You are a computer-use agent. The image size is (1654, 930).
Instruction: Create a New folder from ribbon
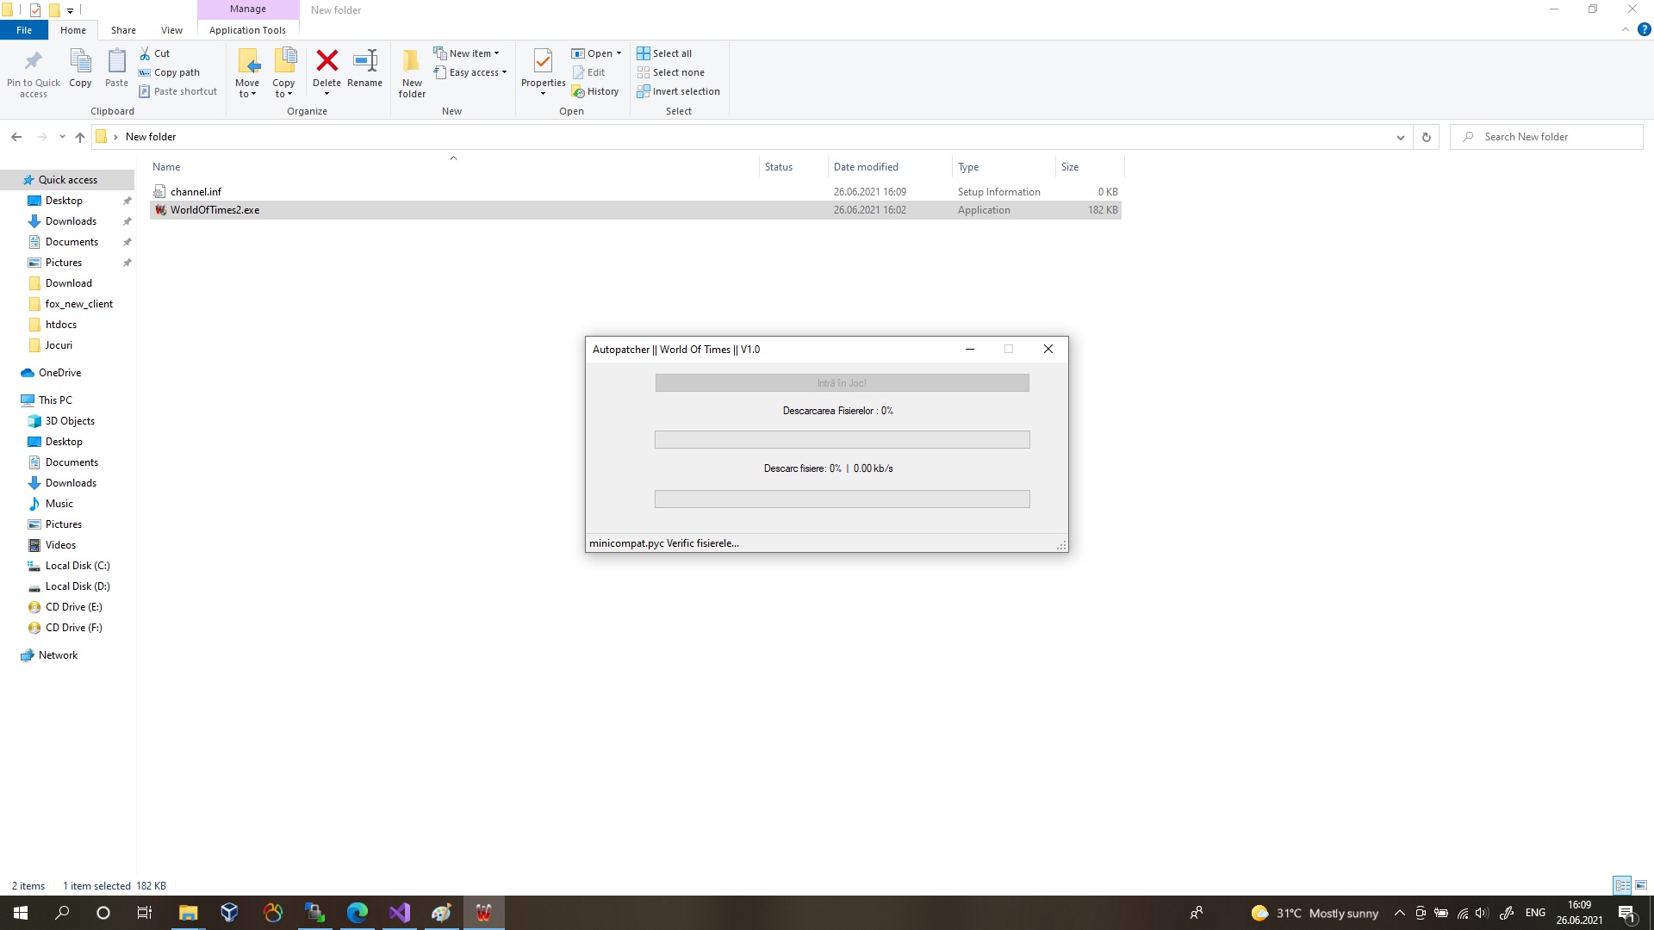[412, 73]
